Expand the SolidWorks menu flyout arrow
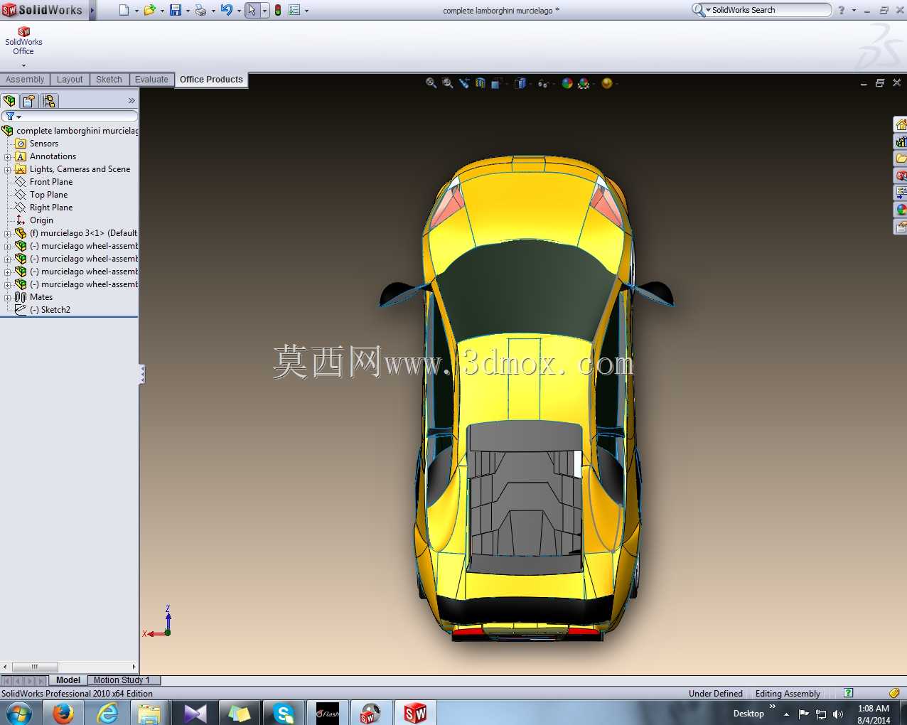The width and height of the screenshot is (907, 725). point(92,10)
